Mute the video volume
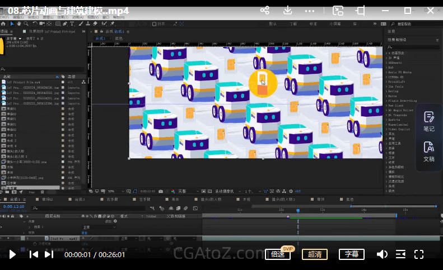This screenshot has width=443, height=270. tap(382, 254)
